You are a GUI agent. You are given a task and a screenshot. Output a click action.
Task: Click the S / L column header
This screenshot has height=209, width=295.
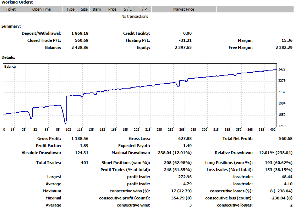pos(127,9)
